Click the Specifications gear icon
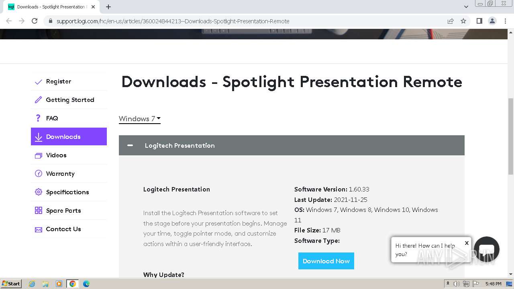The image size is (514, 289). tap(39, 192)
